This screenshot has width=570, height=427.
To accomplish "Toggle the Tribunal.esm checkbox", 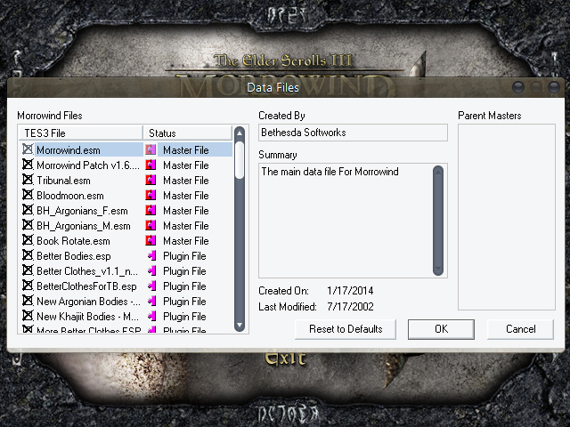I will [x=28, y=180].
